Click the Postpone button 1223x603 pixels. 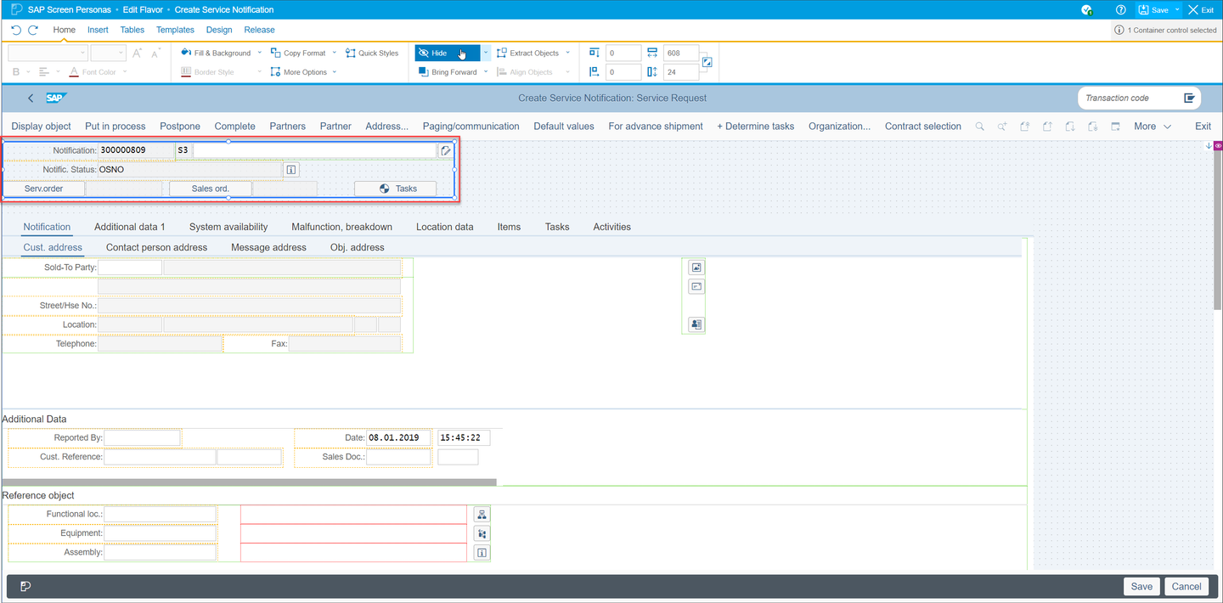(180, 126)
